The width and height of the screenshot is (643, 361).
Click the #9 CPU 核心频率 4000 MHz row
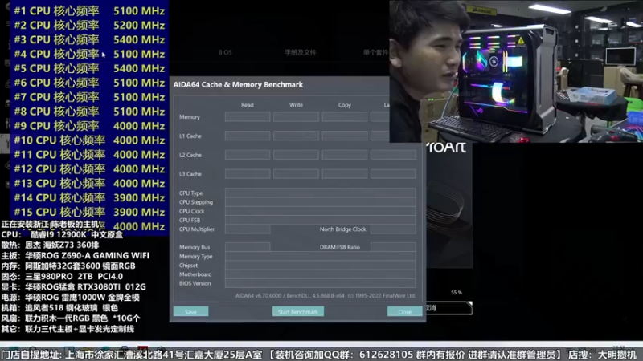click(x=89, y=126)
